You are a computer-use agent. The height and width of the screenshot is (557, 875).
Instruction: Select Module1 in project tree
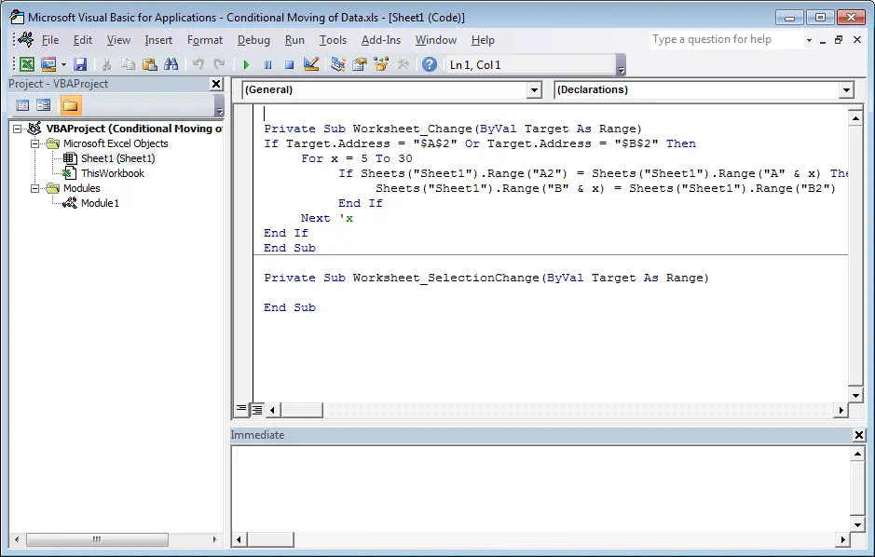(100, 203)
